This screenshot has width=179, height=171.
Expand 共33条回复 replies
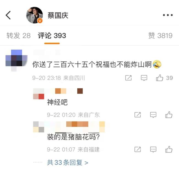(67, 162)
